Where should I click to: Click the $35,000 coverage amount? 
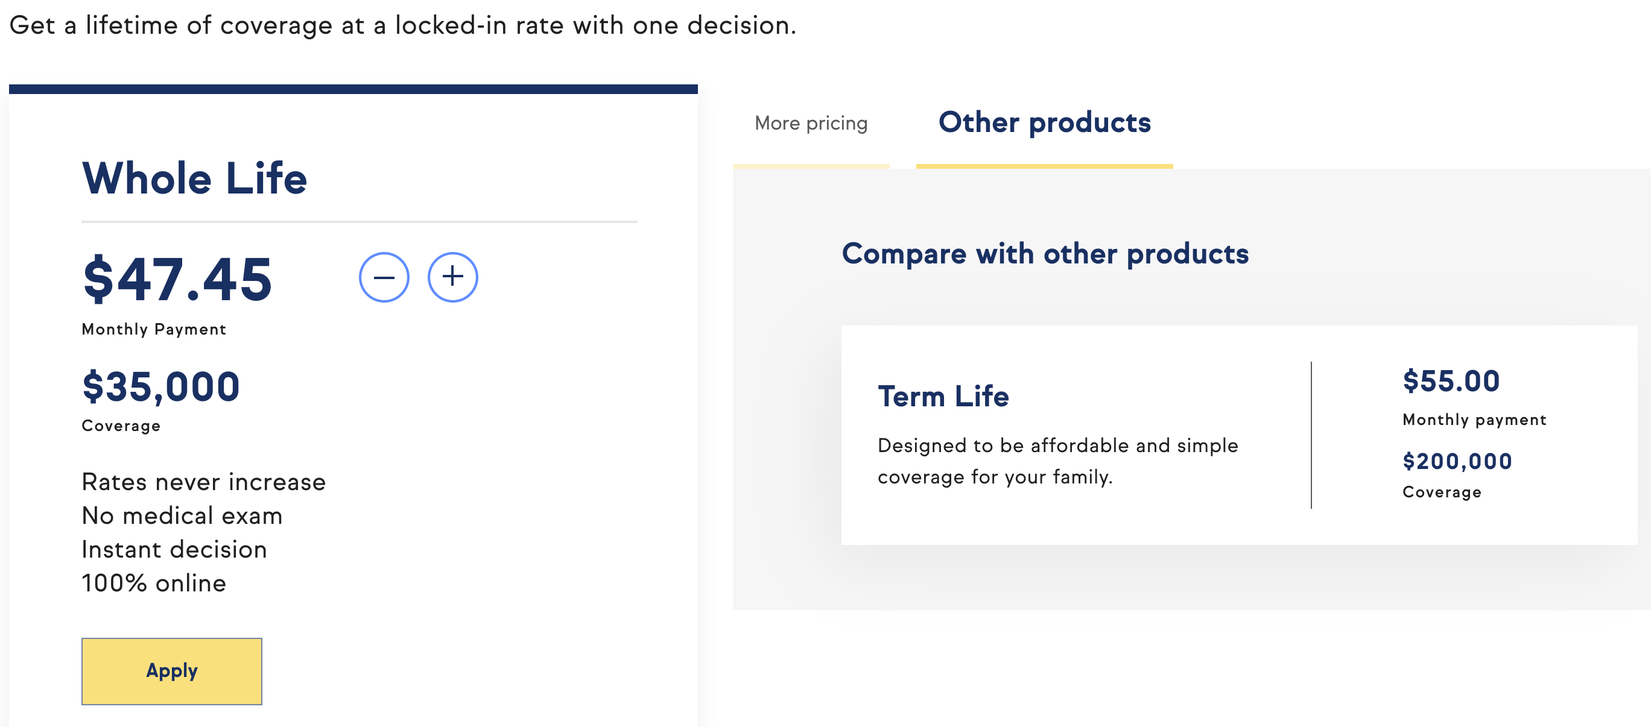click(x=161, y=387)
